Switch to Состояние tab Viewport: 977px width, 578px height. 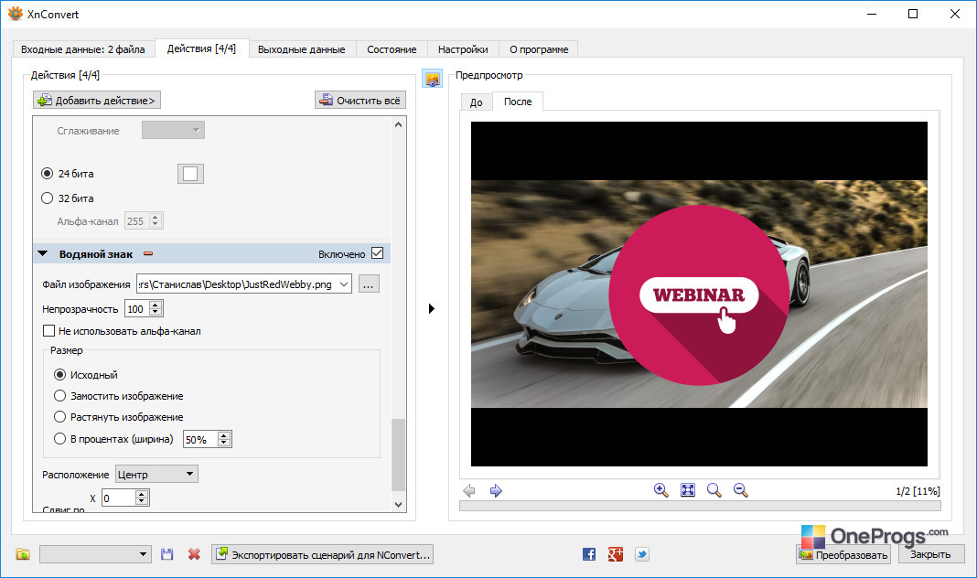point(392,49)
